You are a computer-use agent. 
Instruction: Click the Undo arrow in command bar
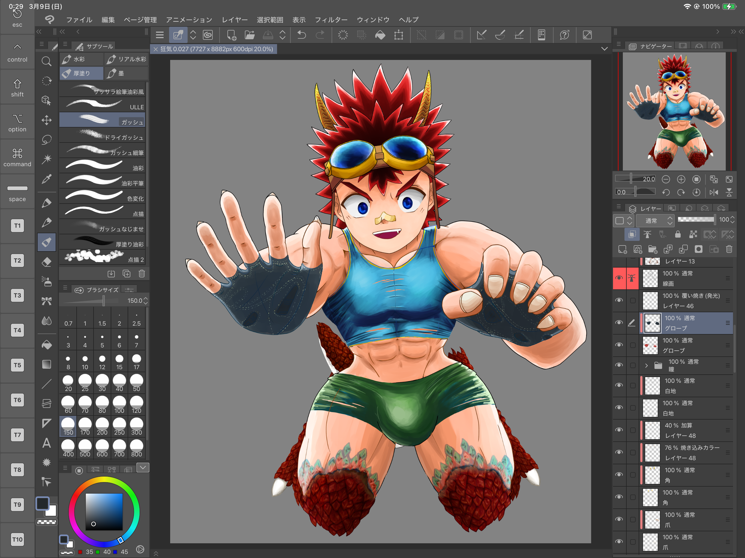pos(302,35)
